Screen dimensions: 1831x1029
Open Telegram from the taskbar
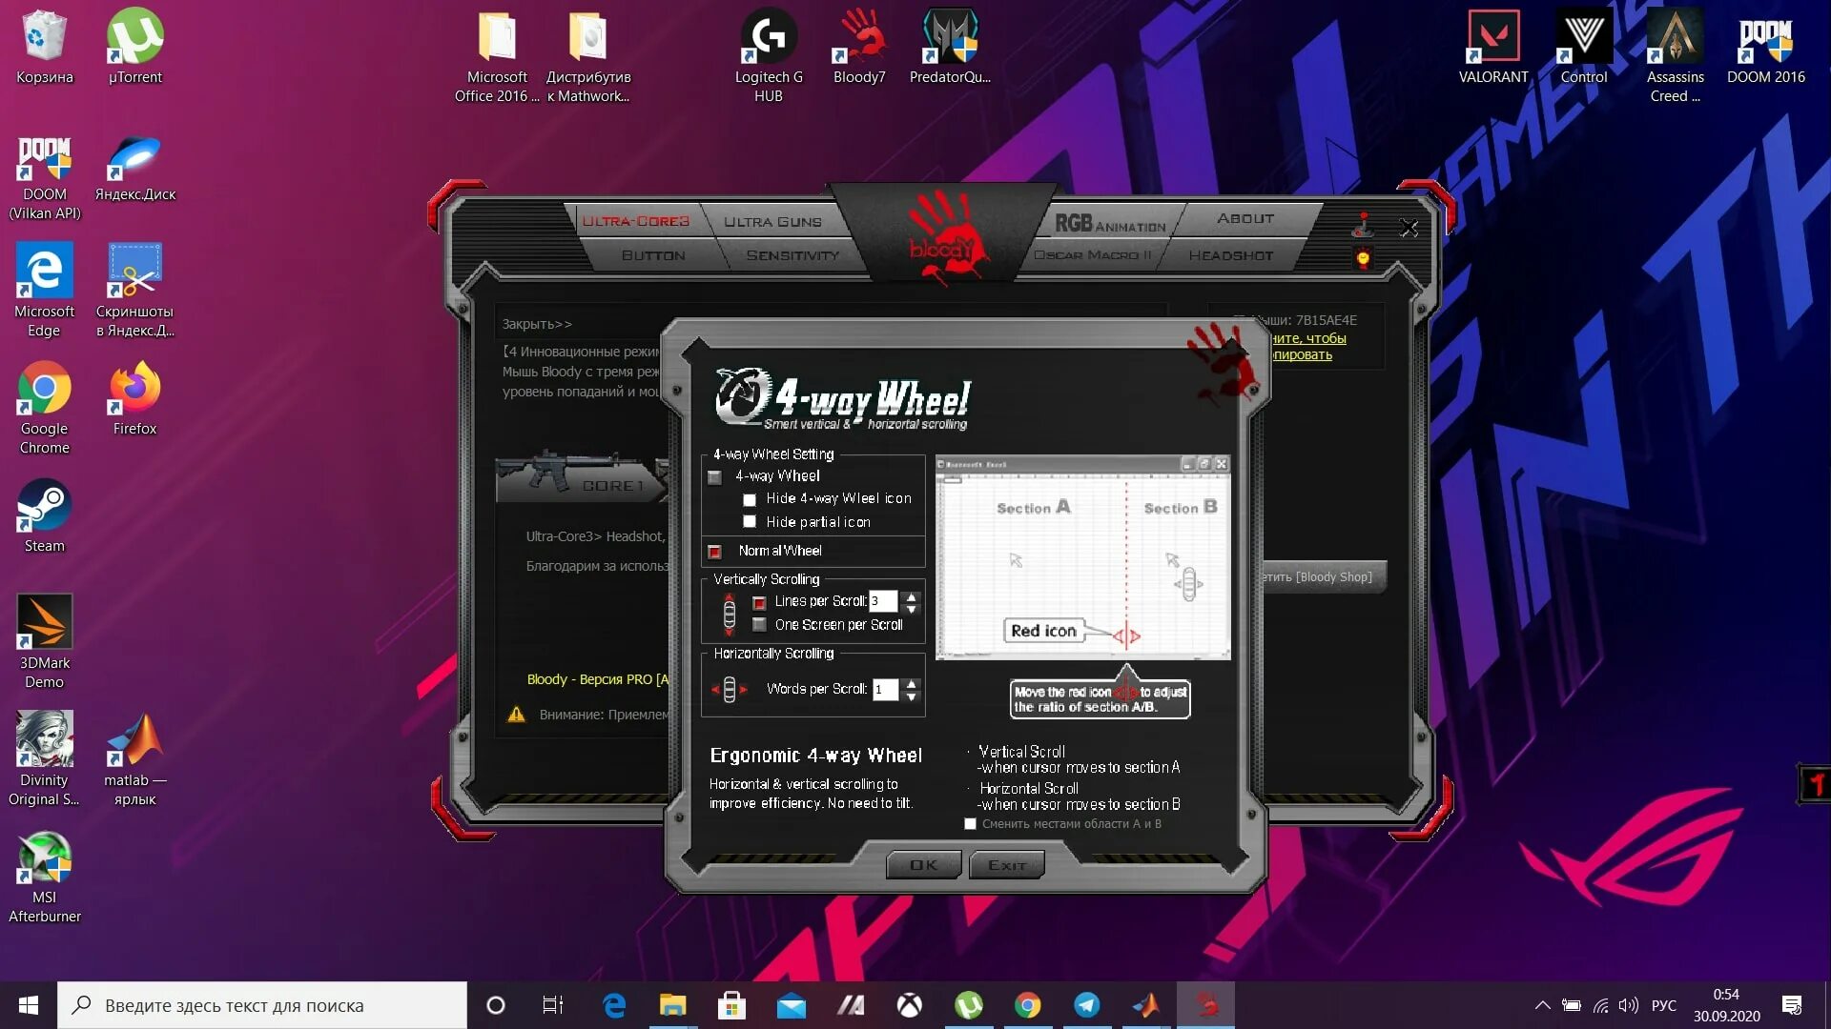[1086, 1005]
